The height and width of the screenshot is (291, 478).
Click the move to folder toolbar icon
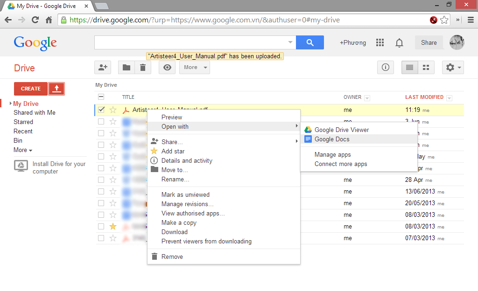[x=126, y=67]
